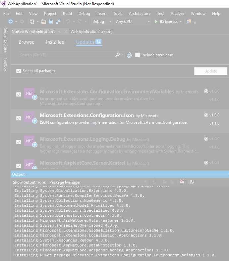Image resolution: width=229 pixels, height=261 pixels.
Task: Click the Open File folder icon
Action: click(x=43, y=22)
